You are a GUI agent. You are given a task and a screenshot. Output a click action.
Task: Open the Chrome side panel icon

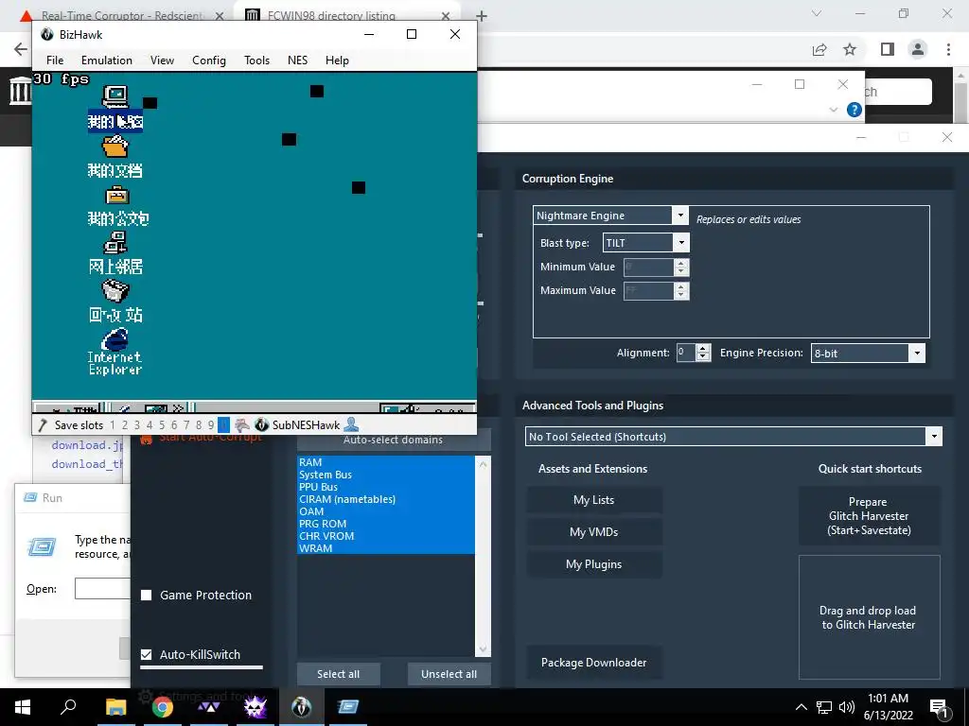point(888,49)
